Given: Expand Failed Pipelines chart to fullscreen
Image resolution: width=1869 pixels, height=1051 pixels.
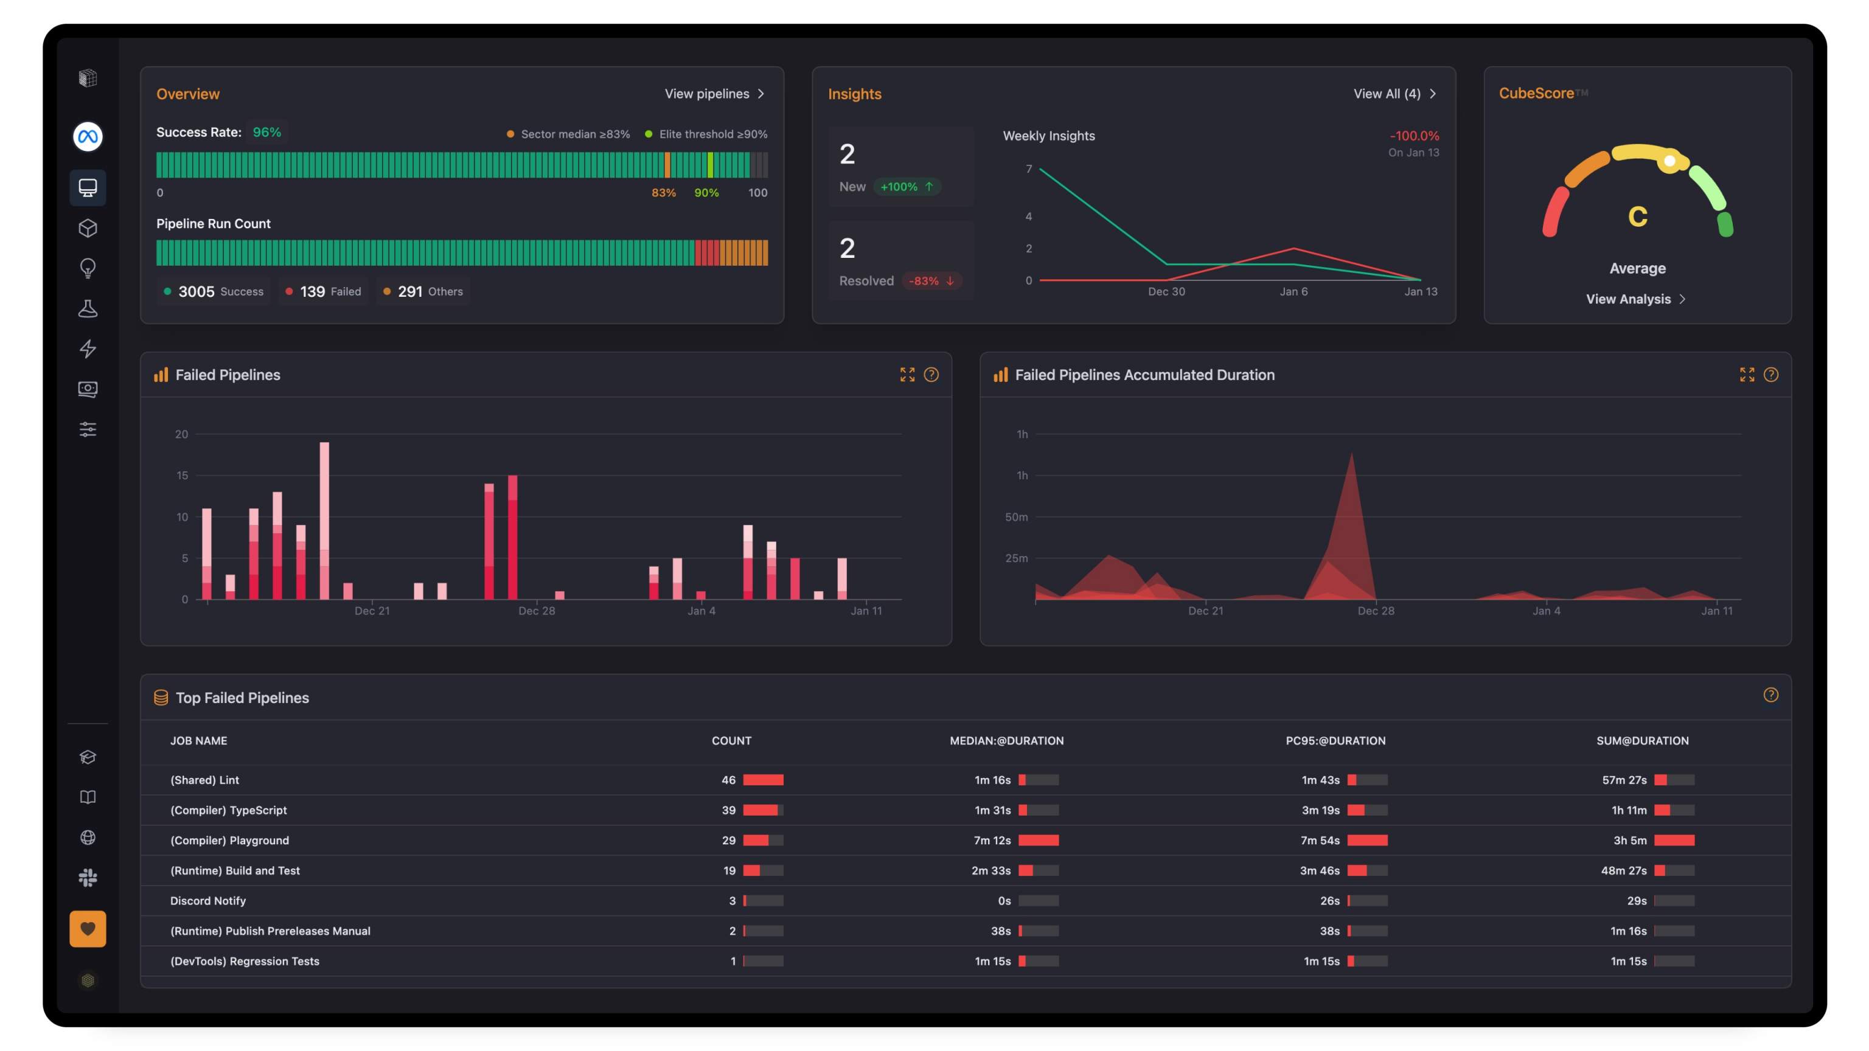Looking at the screenshot, I should click(x=908, y=375).
